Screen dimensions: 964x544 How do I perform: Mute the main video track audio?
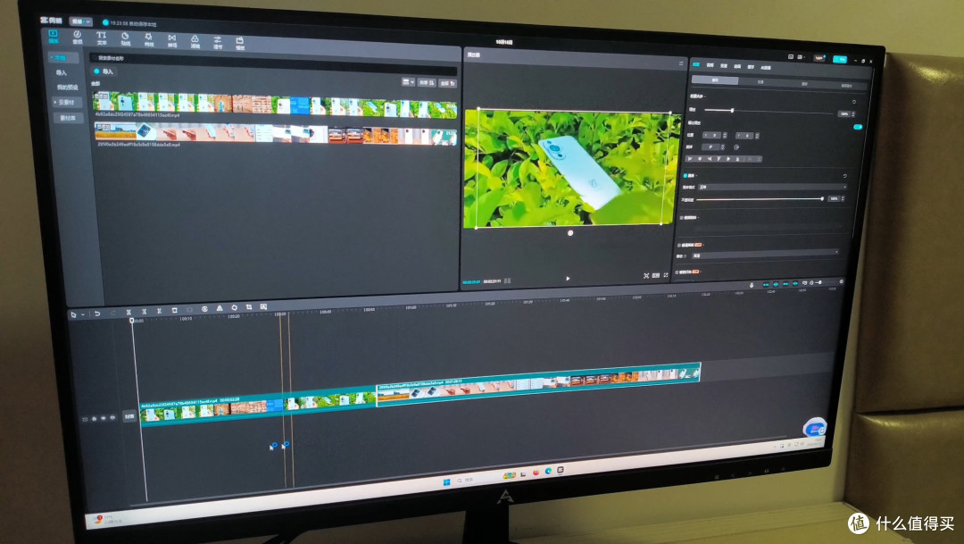click(112, 417)
